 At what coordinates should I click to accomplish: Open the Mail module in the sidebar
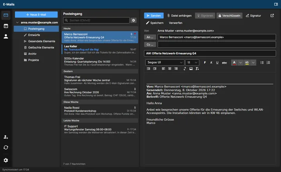coord(6,15)
